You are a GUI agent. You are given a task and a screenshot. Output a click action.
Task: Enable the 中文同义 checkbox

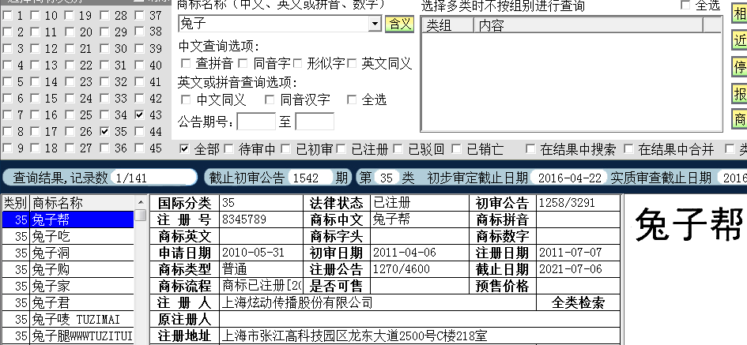pos(186,99)
